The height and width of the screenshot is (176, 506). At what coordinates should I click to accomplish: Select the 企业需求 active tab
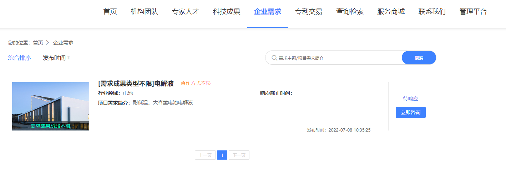pyautogui.click(x=268, y=12)
